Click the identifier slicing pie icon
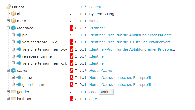 point(13,28)
